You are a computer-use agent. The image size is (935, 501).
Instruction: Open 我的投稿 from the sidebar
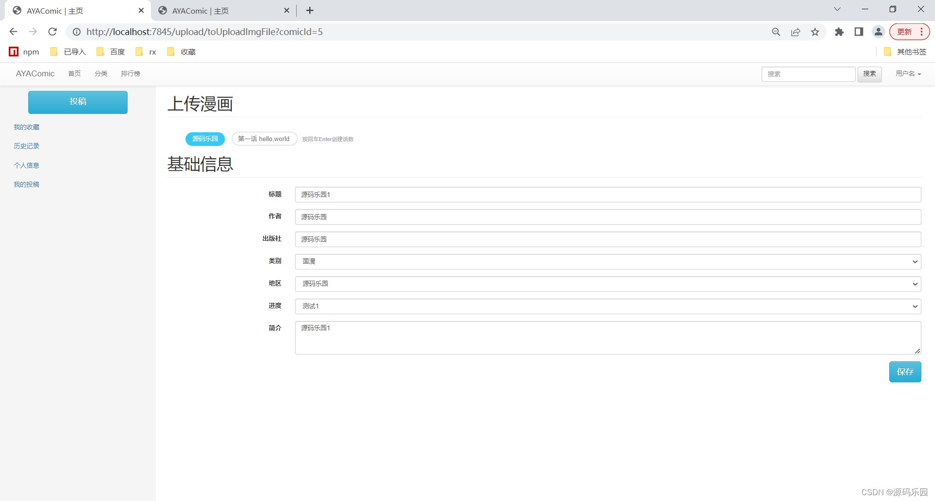[26, 184]
